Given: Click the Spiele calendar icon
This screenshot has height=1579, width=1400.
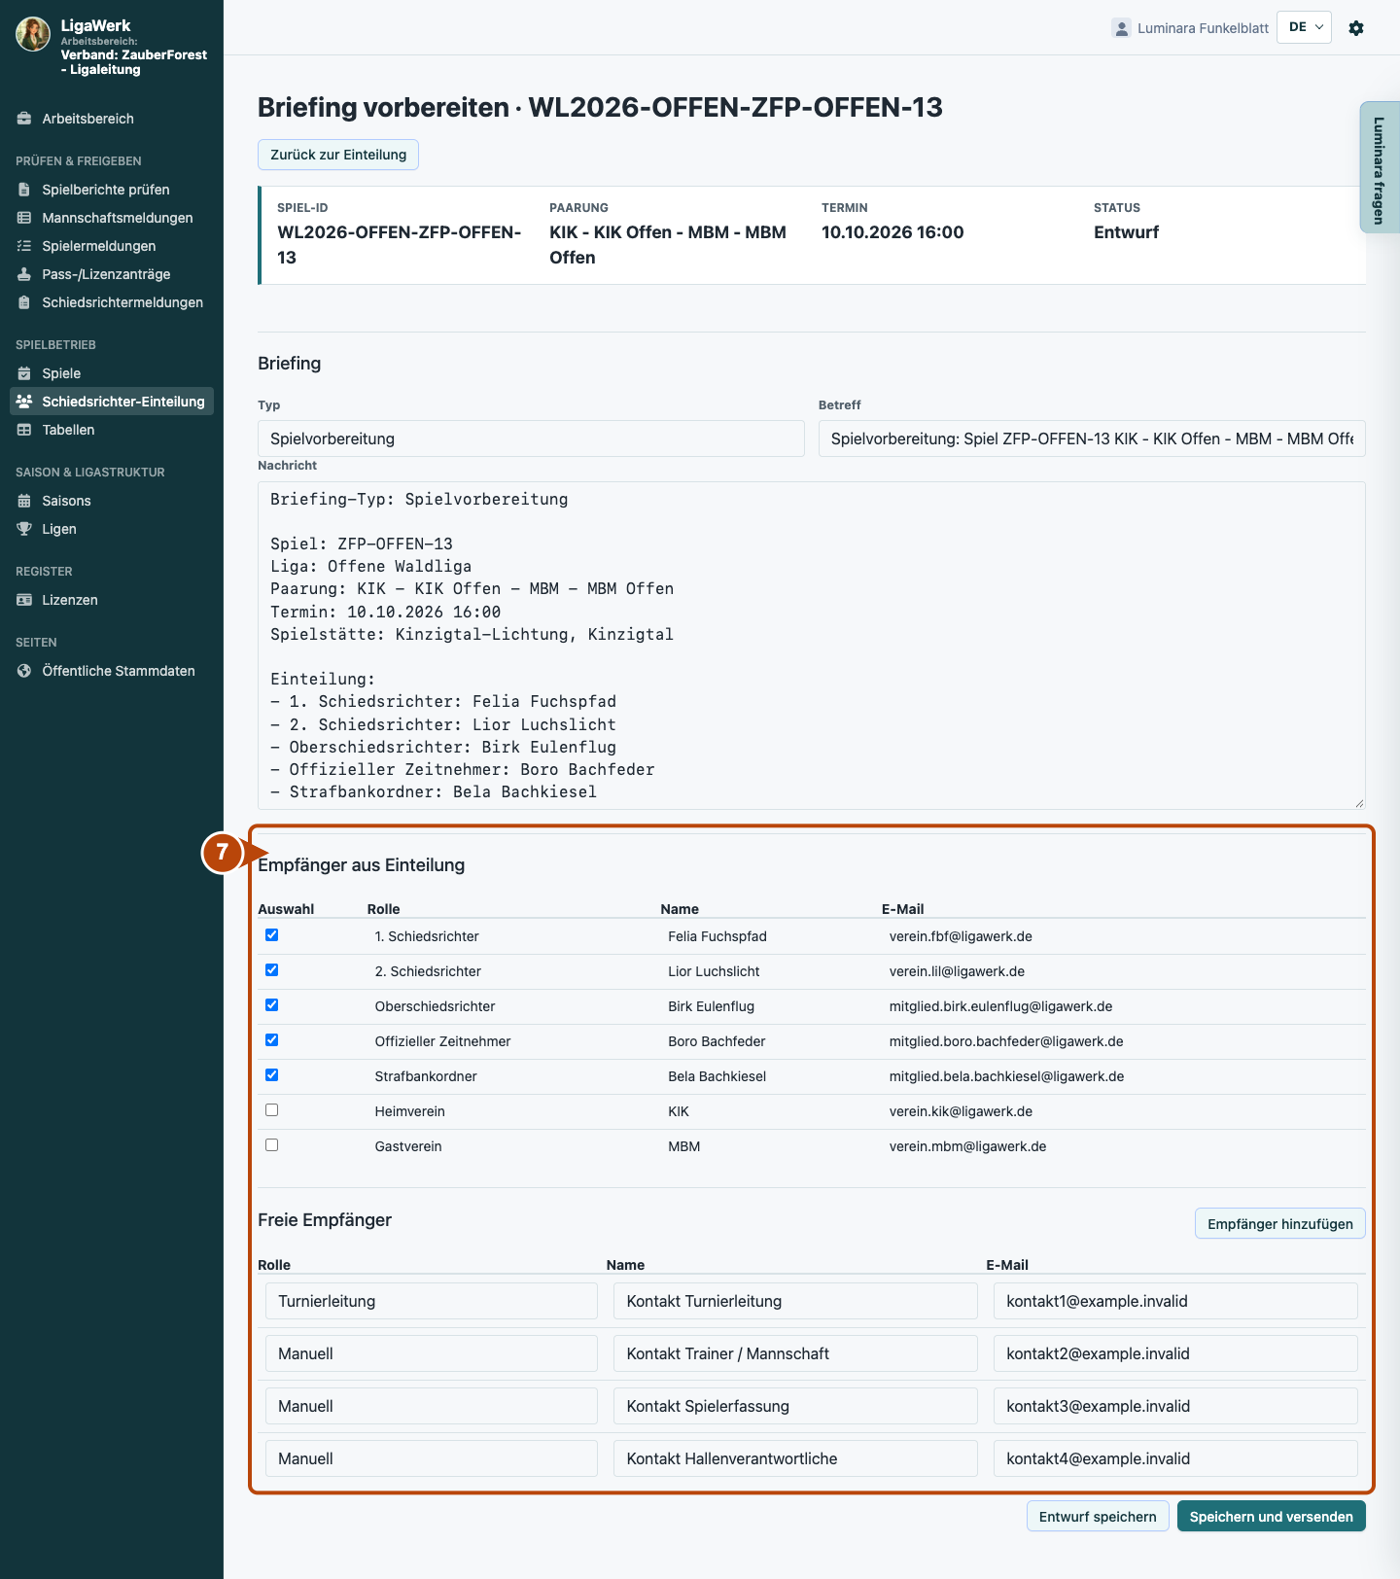Looking at the screenshot, I should [x=24, y=373].
